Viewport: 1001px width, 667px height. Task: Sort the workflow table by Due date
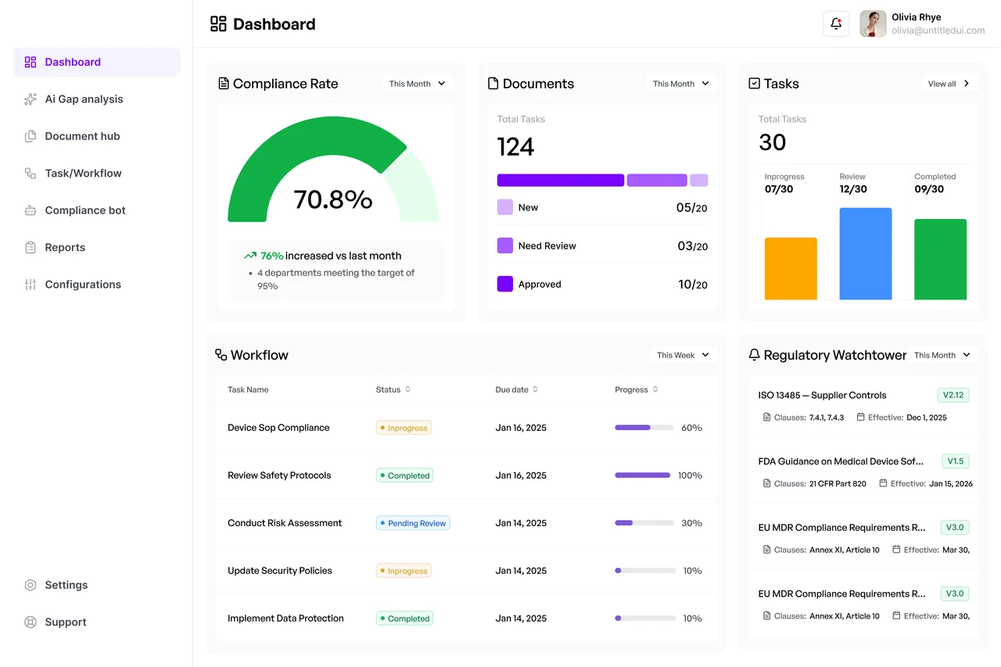point(517,389)
